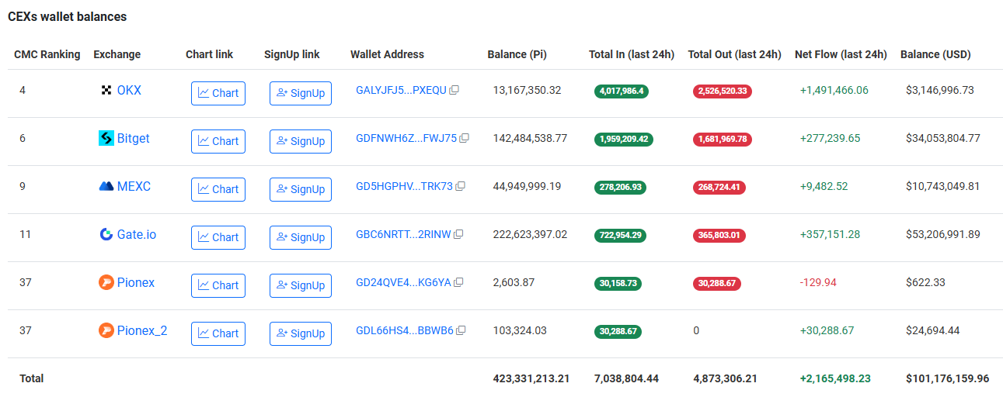Open the Chart for OKX
Image resolution: width=1003 pixels, height=397 pixels.
218,93
